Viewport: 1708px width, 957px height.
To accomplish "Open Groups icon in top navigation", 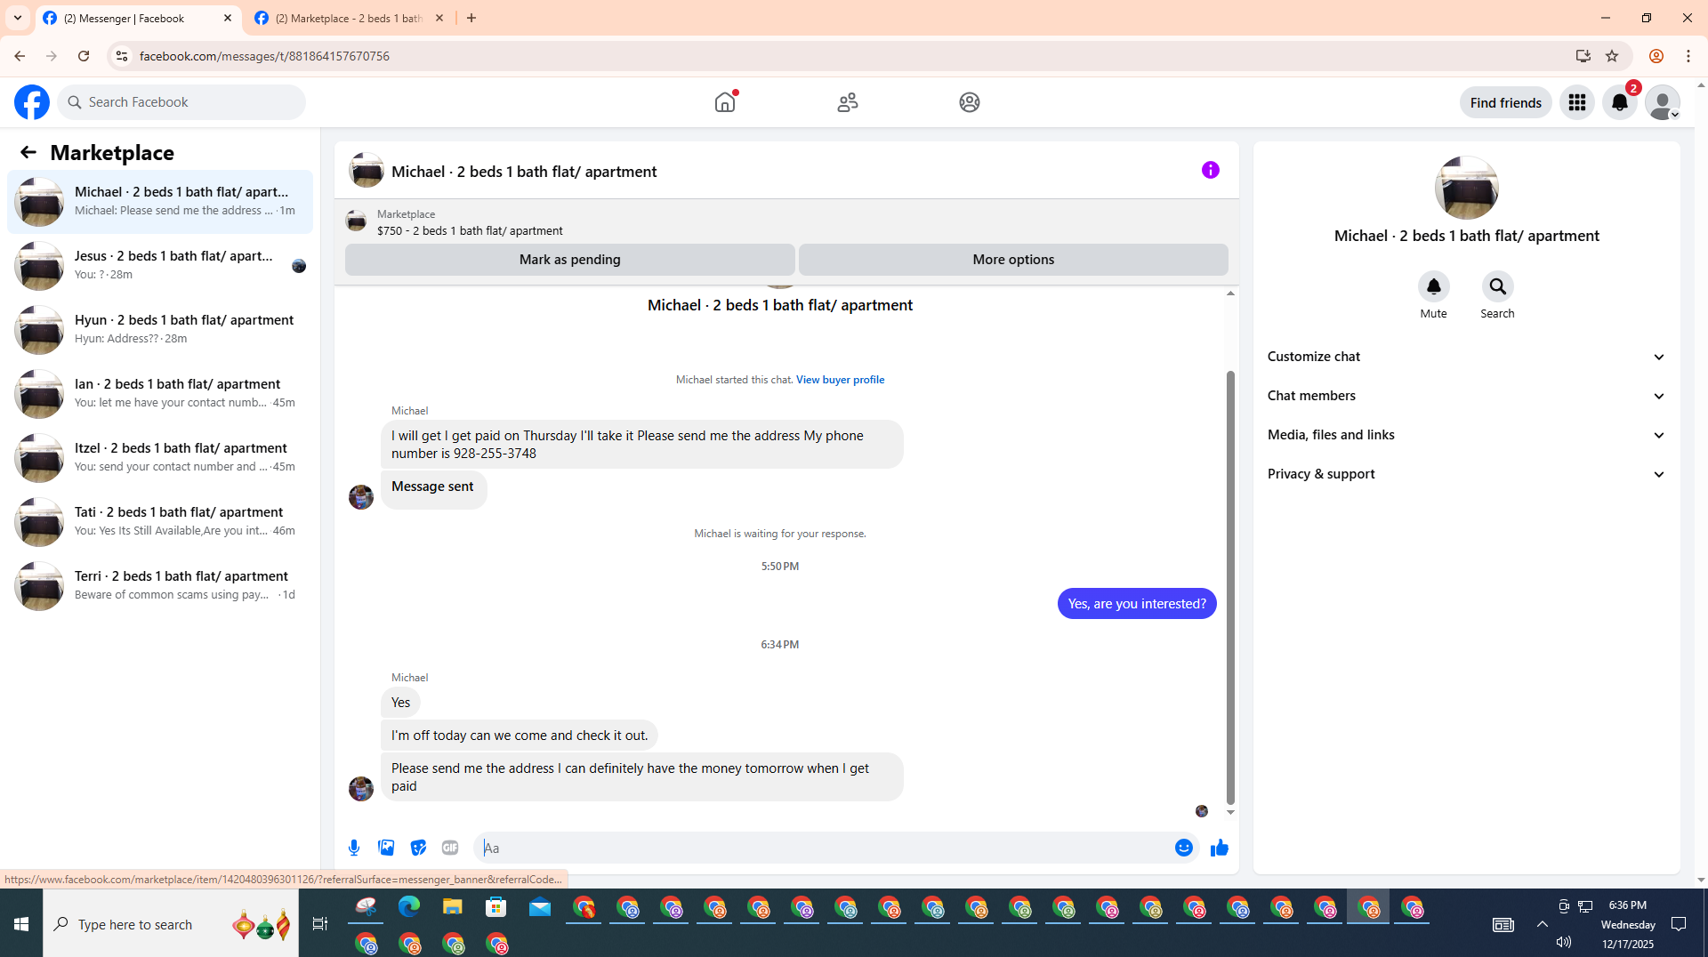I will pyautogui.click(x=970, y=102).
